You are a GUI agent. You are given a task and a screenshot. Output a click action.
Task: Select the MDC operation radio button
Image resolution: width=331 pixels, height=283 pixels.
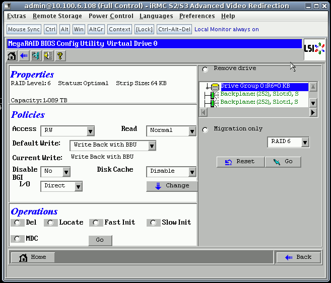pyautogui.click(x=17, y=239)
